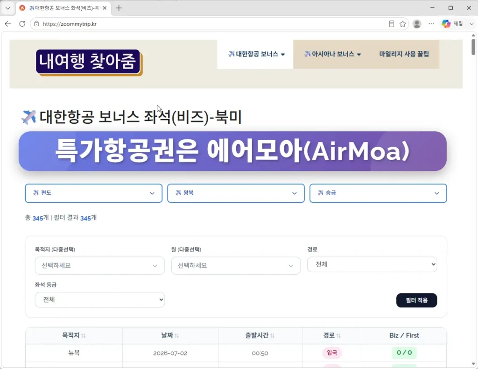Go back to the previous page

(8, 24)
